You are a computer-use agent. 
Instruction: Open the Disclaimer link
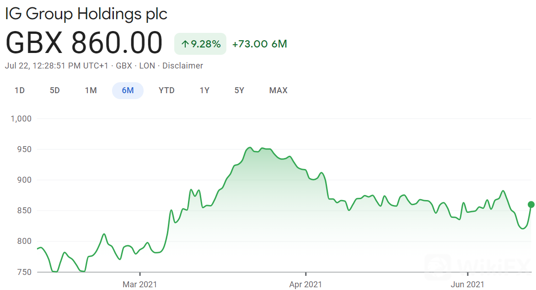pyautogui.click(x=182, y=66)
